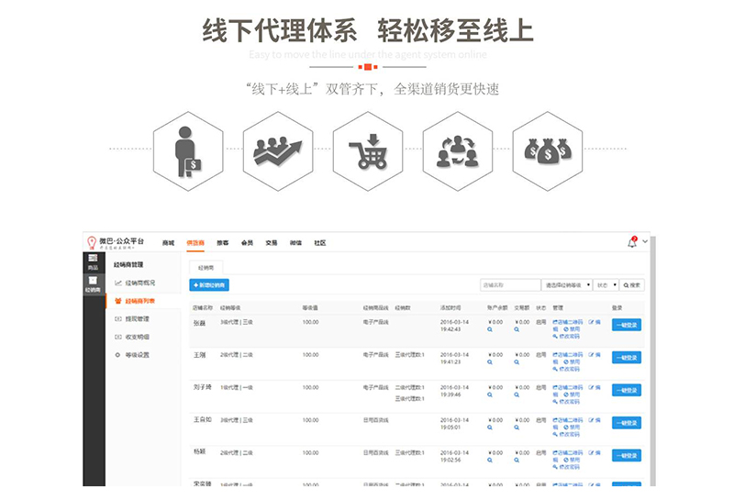Click 禁用 in 杨颖's row
Image resolution: width=734 pixels, height=500 pixels.
point(572,461)
